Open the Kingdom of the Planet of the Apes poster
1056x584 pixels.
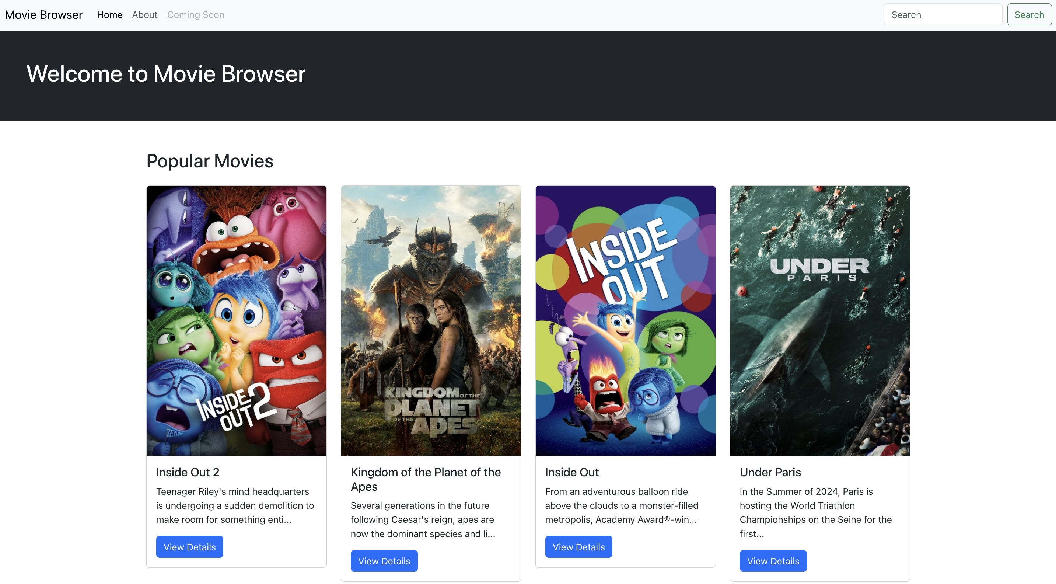[431, 320]
